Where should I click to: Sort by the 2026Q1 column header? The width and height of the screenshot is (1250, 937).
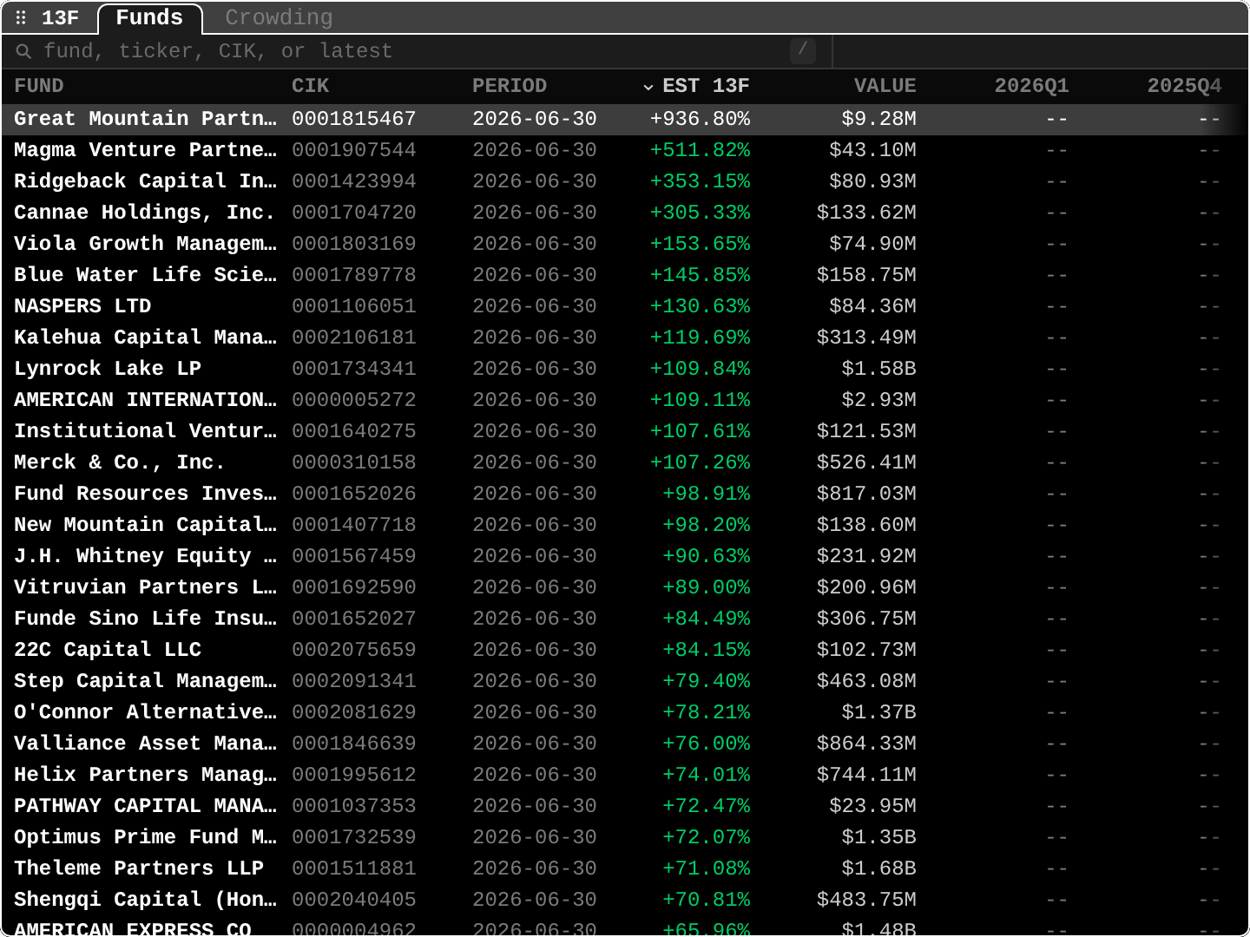(1031, 86)
